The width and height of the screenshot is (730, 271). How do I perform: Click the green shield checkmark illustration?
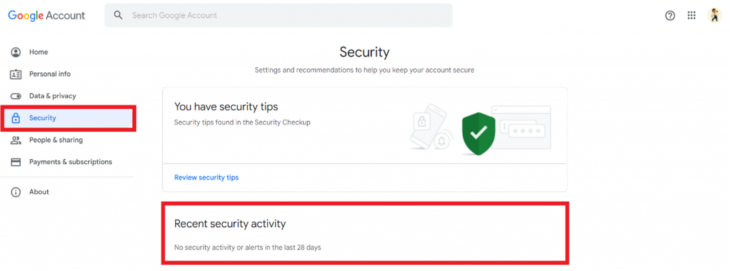coord(478,131)
